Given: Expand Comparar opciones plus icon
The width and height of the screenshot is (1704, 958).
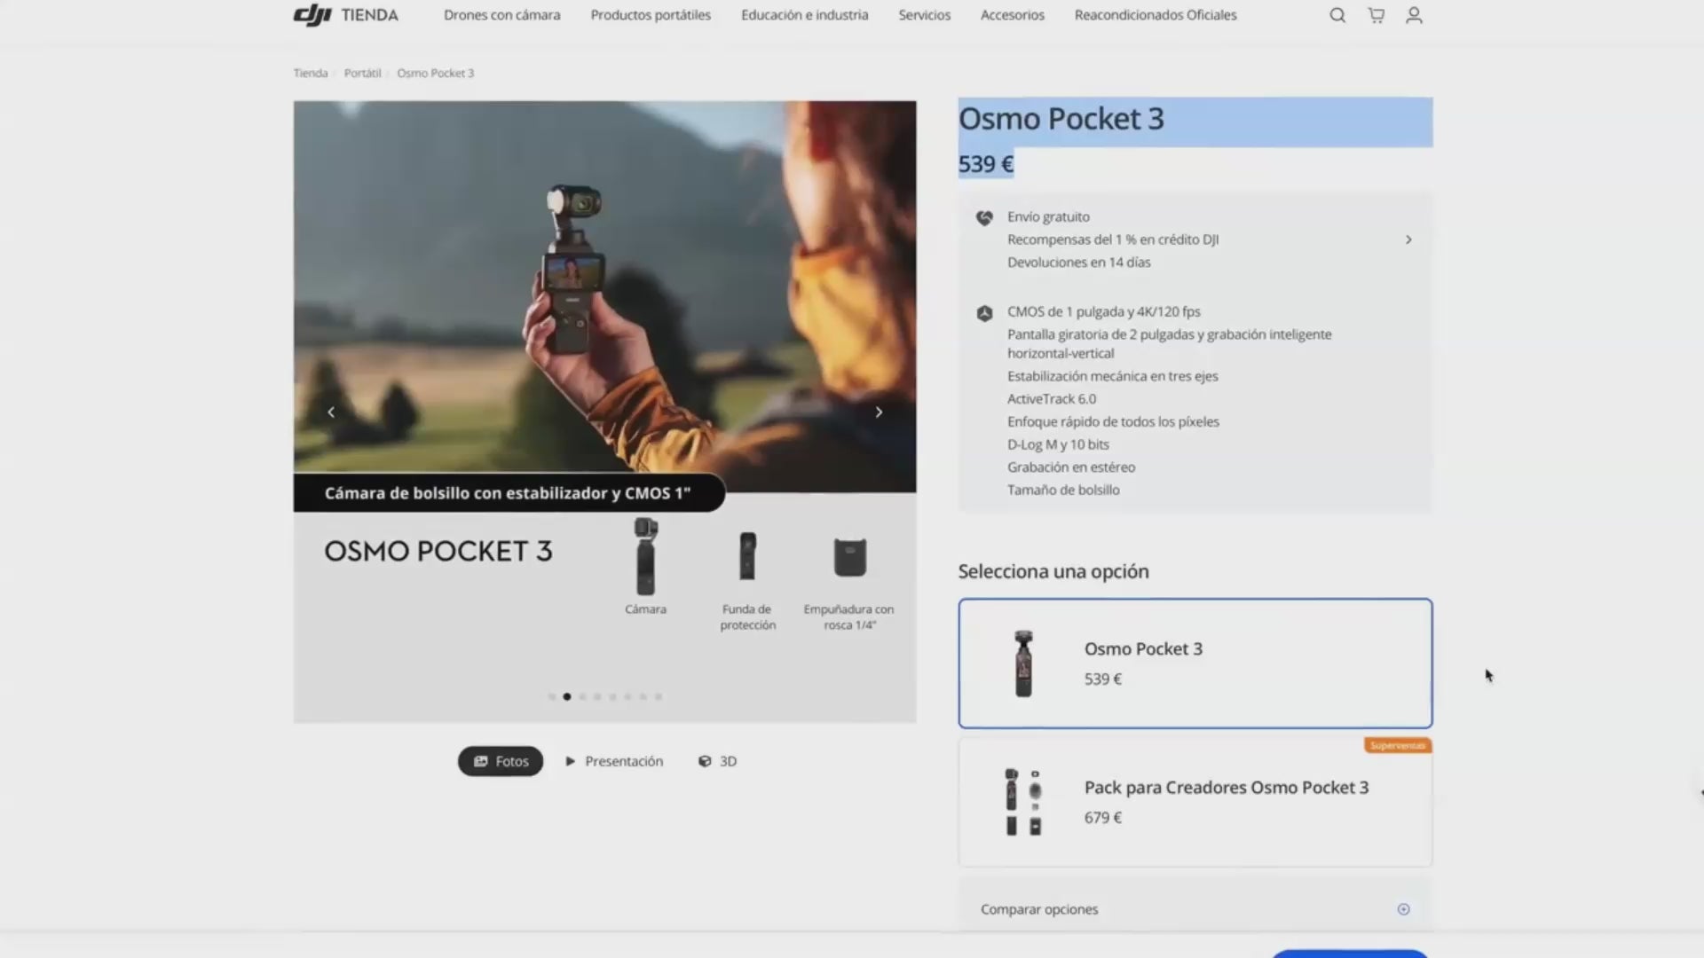Looking at the screenshot, I should 1403,909.
